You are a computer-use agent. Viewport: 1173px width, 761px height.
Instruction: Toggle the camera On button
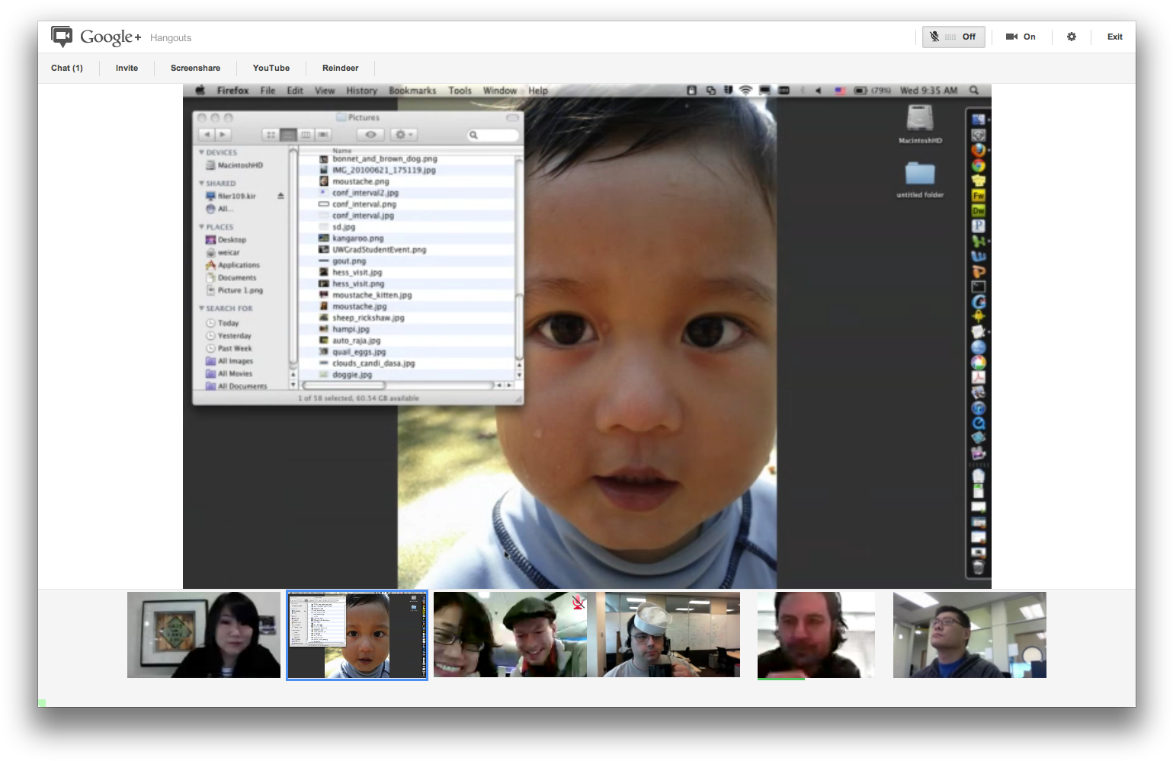click(x=1021, y=37)
